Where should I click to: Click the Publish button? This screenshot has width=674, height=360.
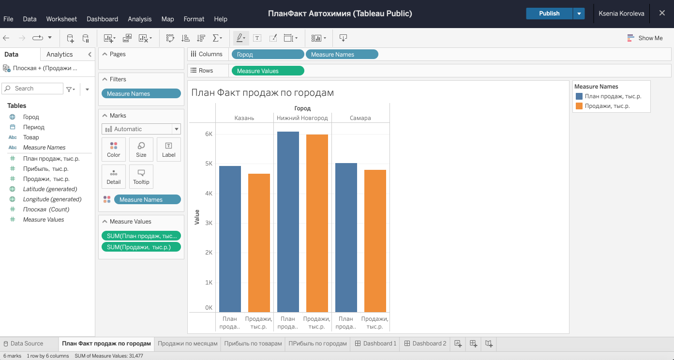(549, 14)
